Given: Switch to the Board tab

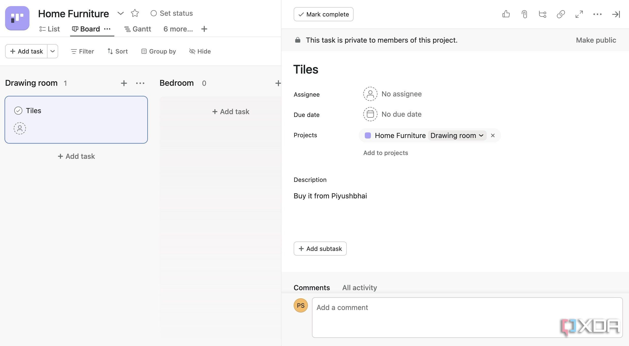Looking at the screenshot, I should click(89, 29).
